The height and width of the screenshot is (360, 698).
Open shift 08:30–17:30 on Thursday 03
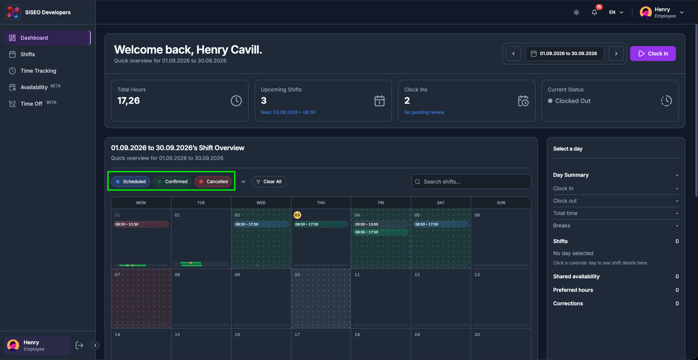321,224
